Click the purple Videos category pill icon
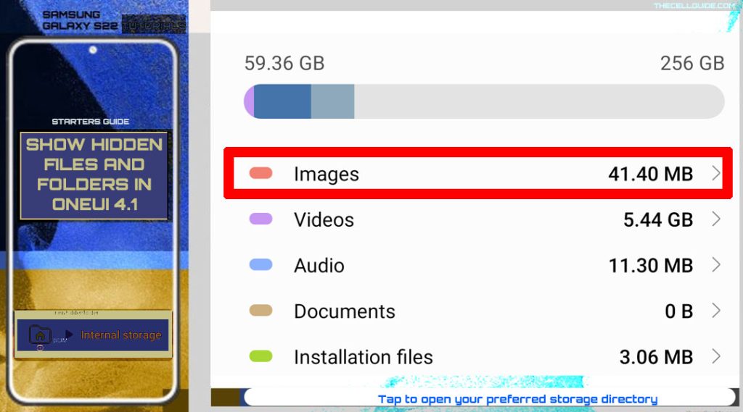The width and height of the screenshot is (743, 412). (x=260, y=219)
